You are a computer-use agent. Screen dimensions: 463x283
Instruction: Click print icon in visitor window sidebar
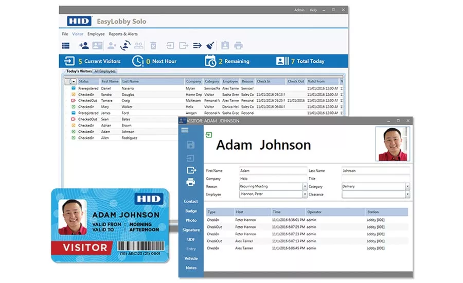[x=191, y=182]
